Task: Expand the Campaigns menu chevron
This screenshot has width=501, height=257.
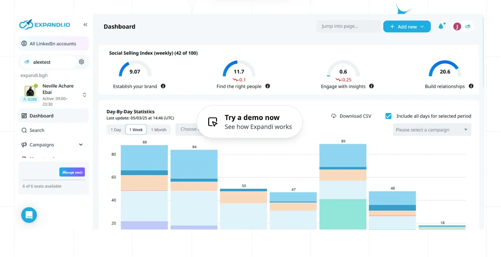Action: coord(81,145)
